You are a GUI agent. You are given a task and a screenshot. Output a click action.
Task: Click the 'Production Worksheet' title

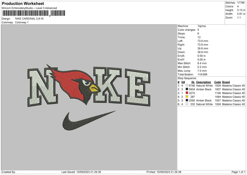pos(23,3)
